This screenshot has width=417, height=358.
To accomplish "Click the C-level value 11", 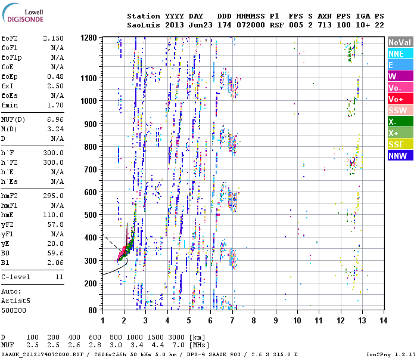I will pyautogui.click(x=60, y=277).
